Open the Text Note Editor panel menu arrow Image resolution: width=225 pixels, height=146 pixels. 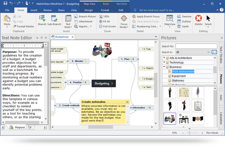point(37,38)
